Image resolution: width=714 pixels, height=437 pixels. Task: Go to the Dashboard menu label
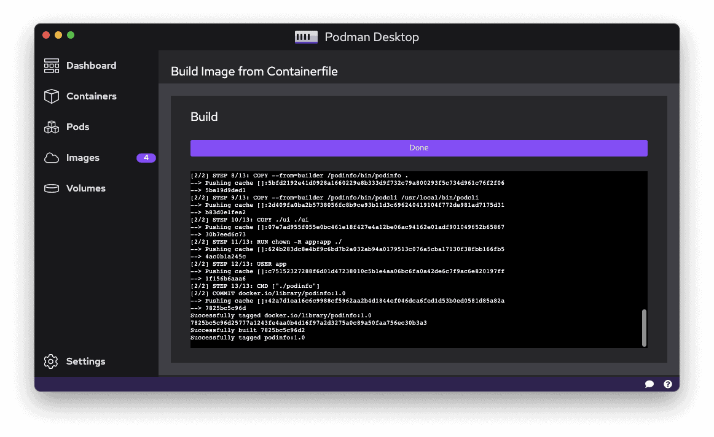click(x=91, y=66)
